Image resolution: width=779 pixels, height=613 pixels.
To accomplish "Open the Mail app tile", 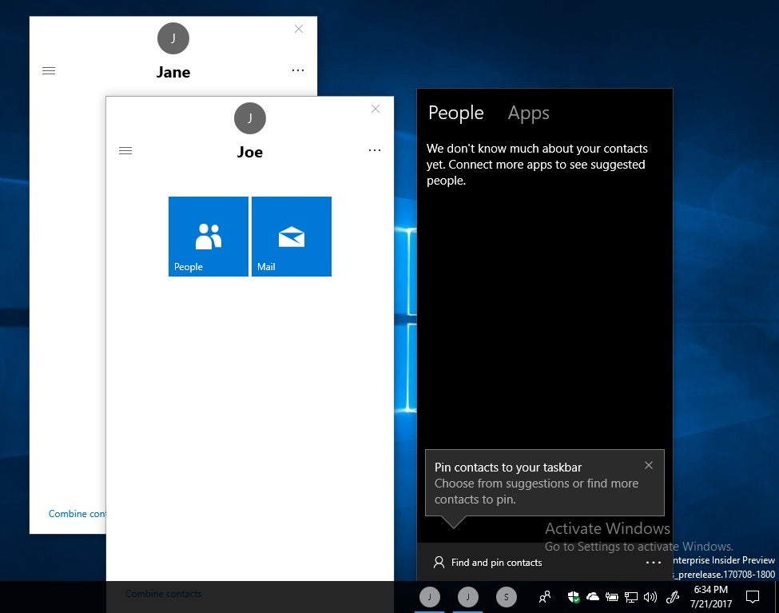I will pos(292,236).
